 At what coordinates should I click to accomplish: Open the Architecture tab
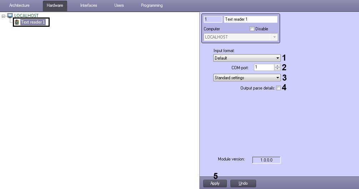[19, 5]
